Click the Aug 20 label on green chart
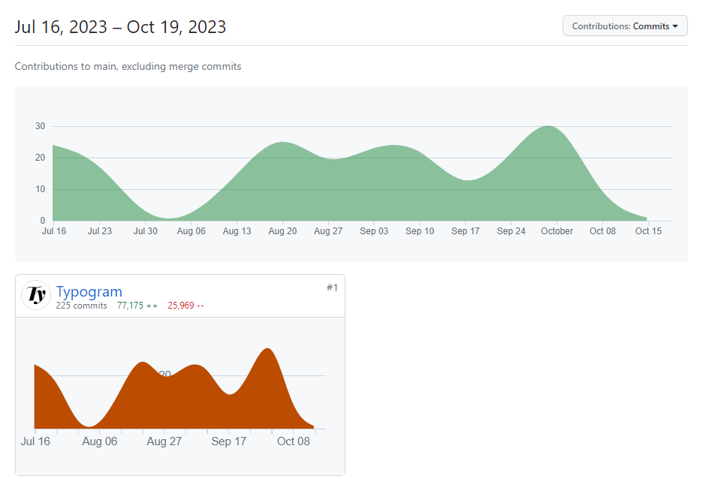703x491 pixels. (282, 231)
